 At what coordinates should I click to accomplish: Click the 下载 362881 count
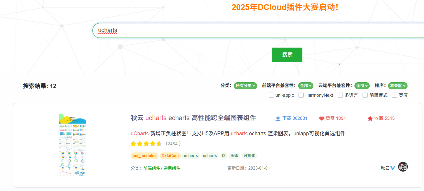click(x=295, y=118)
